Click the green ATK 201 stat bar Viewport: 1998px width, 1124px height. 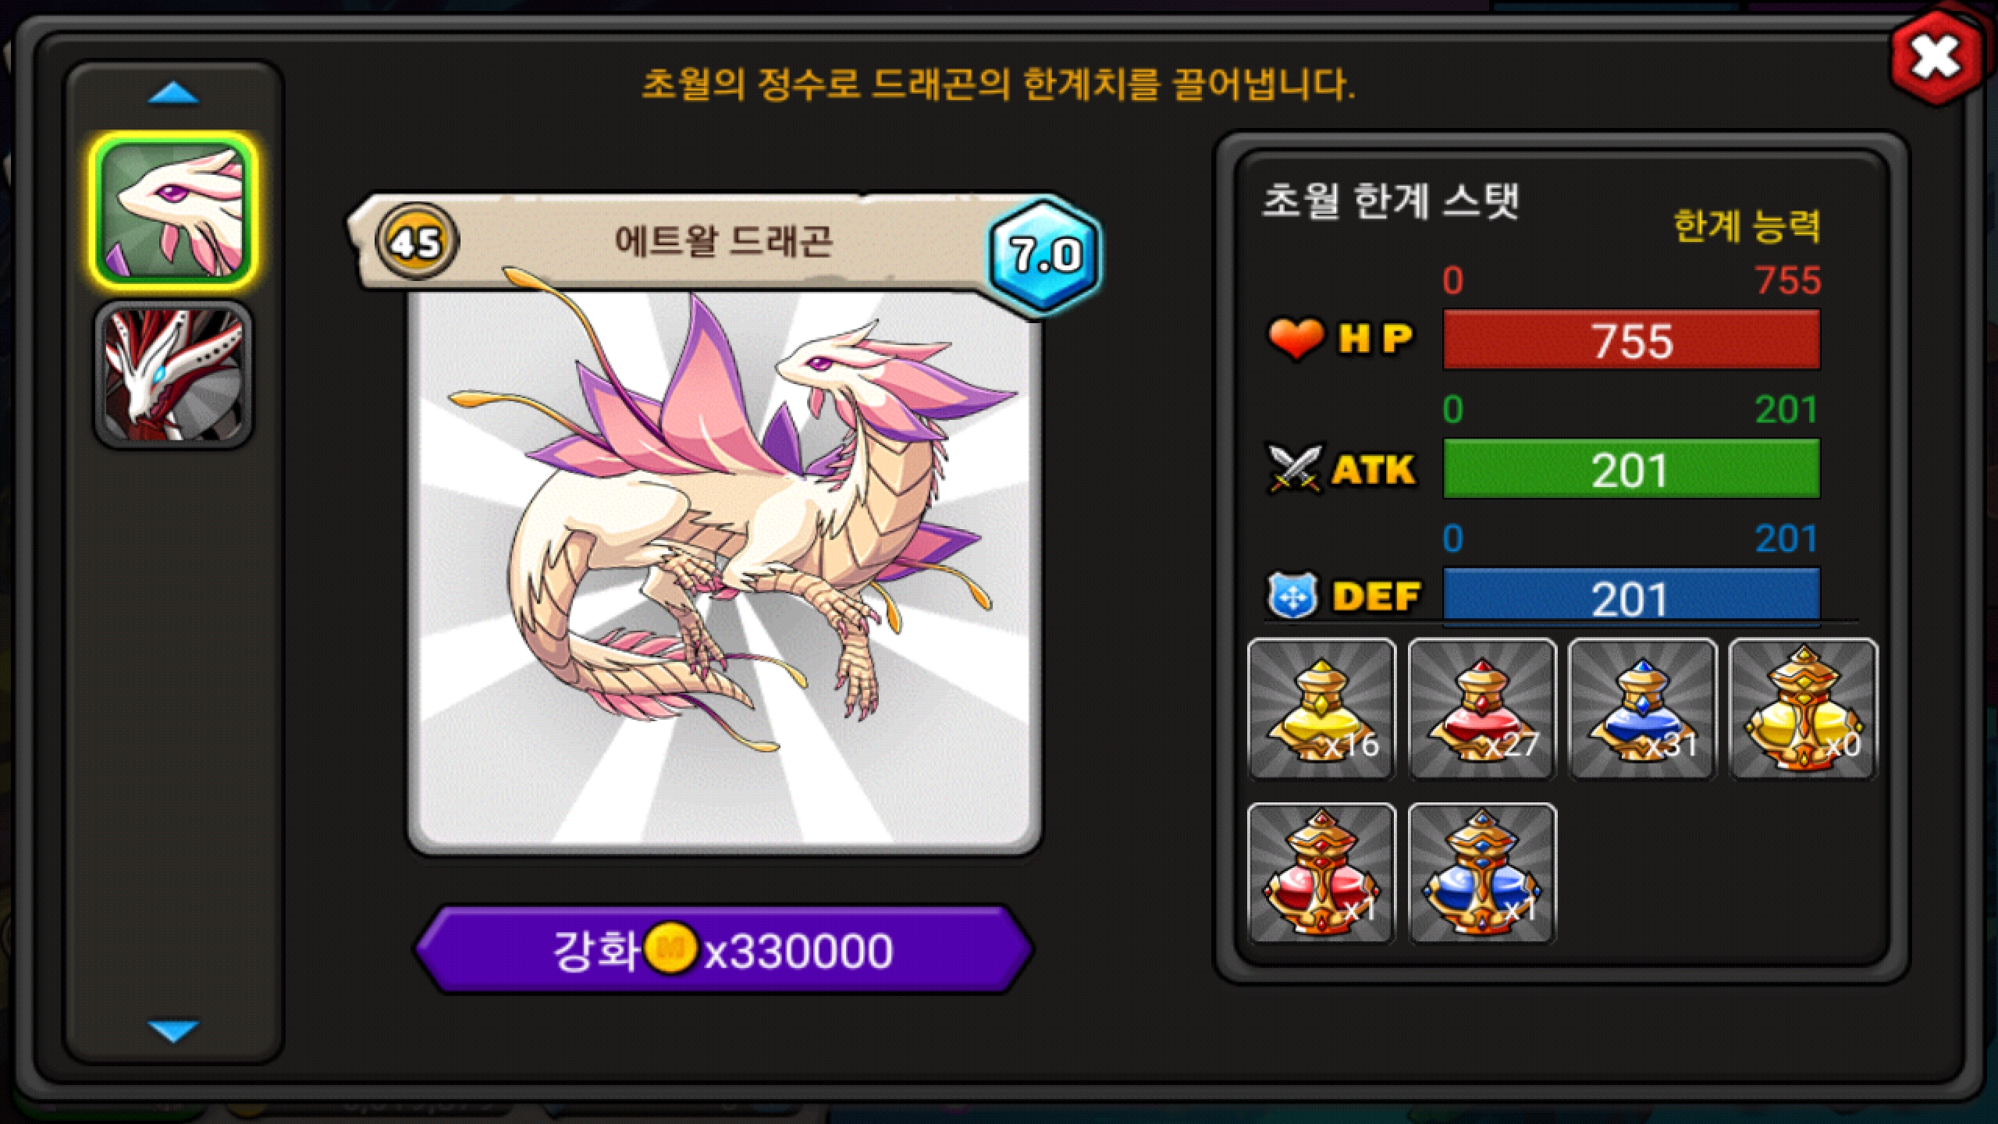pos(1631,469)
